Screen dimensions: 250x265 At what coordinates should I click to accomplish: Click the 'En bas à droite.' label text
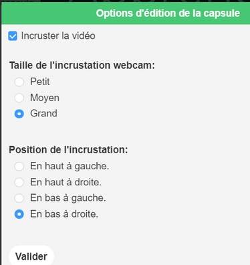point(64,214)
